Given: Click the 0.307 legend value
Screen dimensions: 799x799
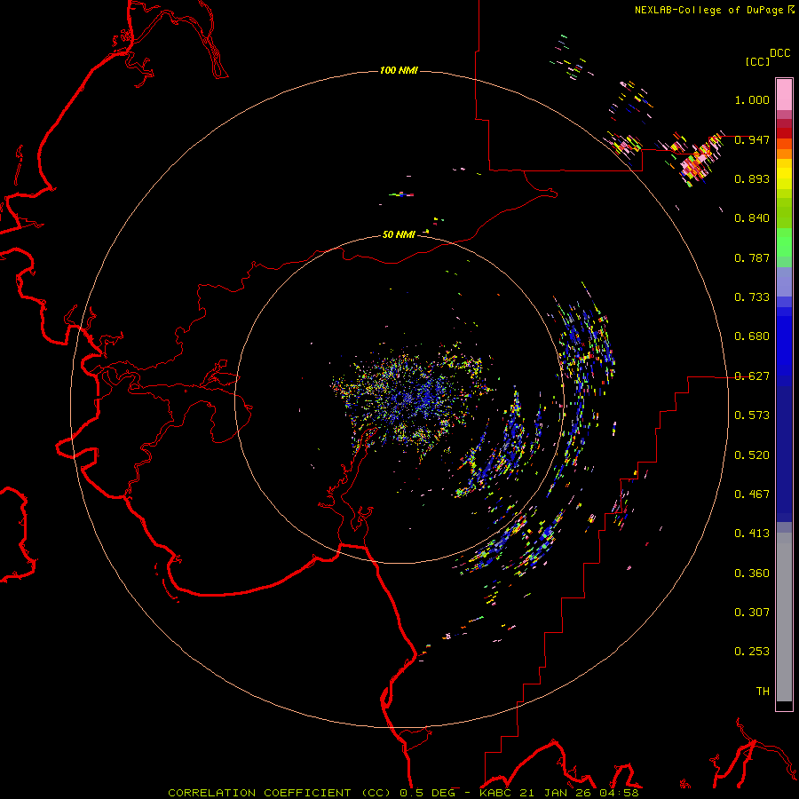Looking at the screenshot, I should pos(752,613).
